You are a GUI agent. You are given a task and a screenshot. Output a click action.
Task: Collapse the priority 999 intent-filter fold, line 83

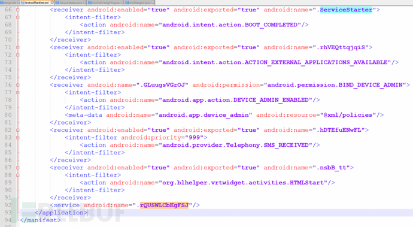17,138
